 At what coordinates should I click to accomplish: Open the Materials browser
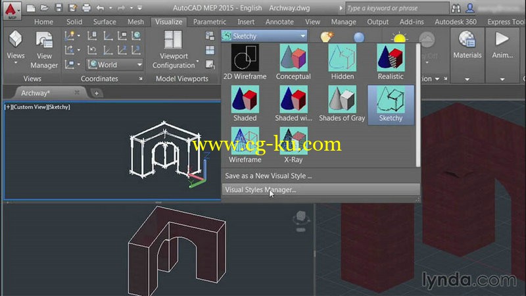[467, 45]
